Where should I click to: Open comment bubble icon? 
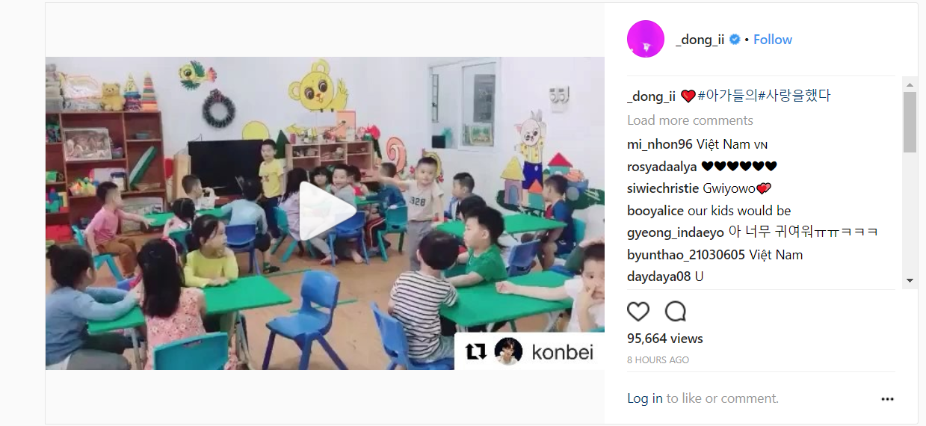pos(676,312)
